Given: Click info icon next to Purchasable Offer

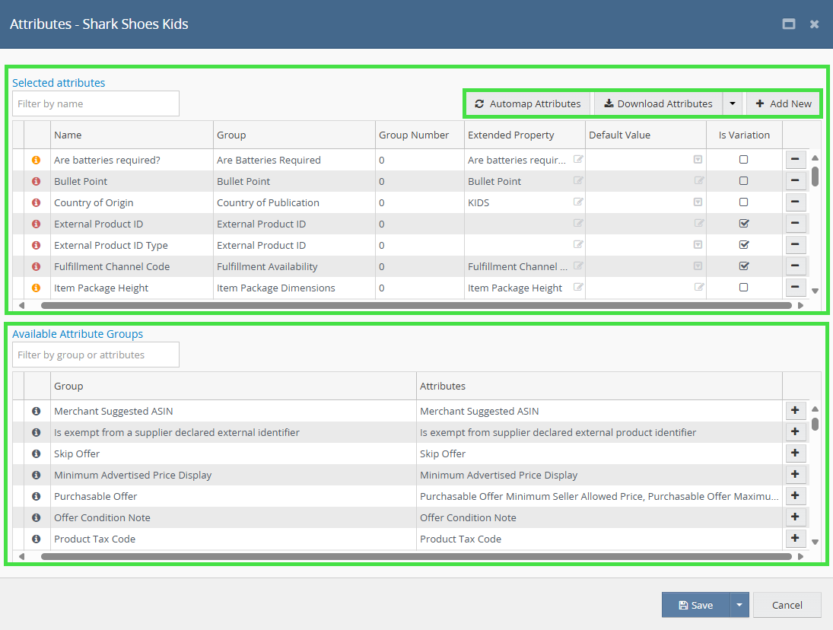Looking at the screenshot, I should tap(36, 496).
